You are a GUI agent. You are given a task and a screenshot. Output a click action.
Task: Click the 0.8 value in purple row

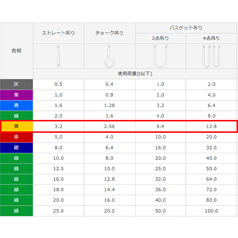point(109,95)
